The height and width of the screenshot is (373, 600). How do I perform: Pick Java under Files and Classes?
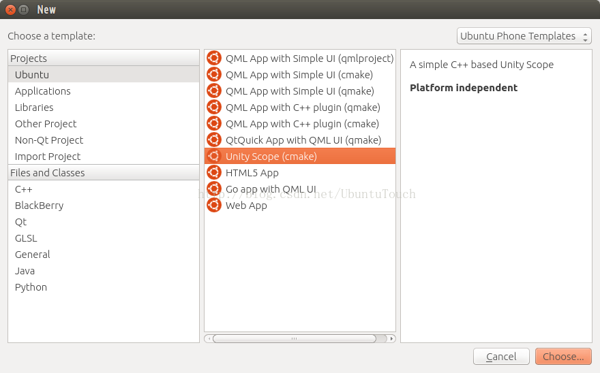[x=104, y=271]
